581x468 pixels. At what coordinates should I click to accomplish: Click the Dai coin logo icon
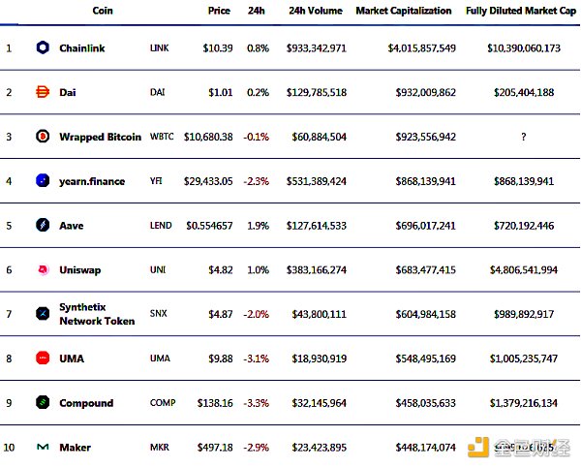(x=43, y=92)
